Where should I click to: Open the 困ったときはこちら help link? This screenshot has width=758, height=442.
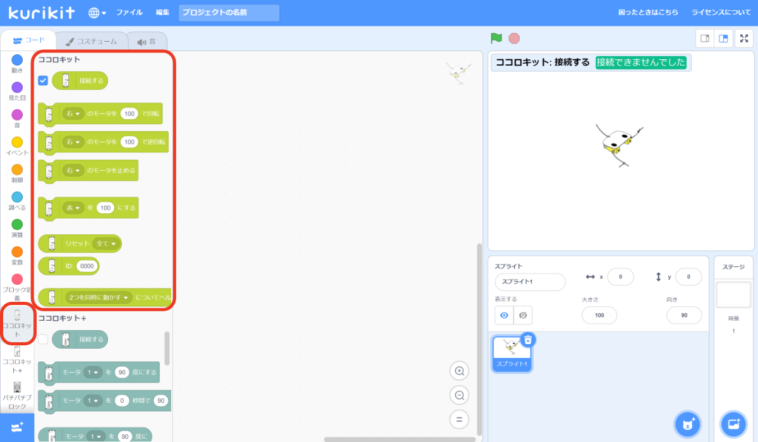tap(649, 11)
